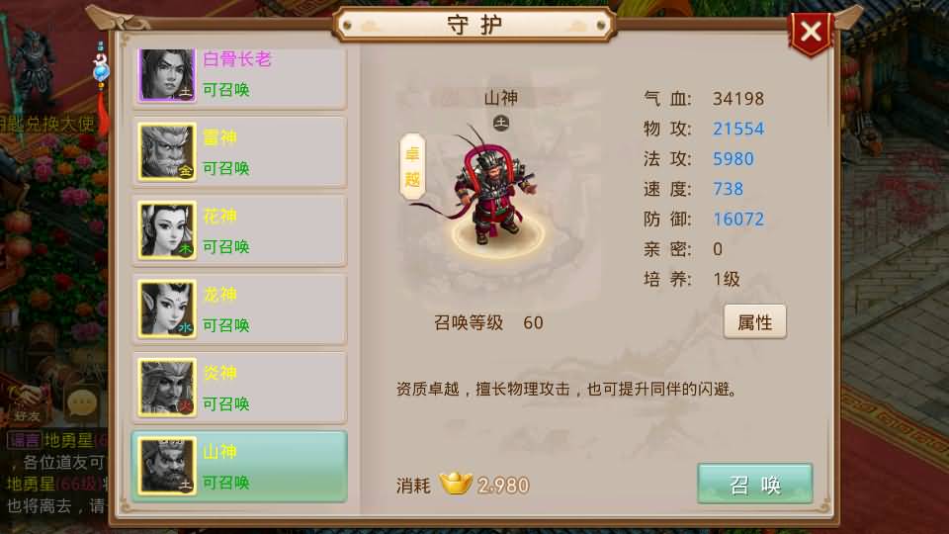The image size is (949, 534).
Task: Select the 龙神 guardian portrait icon
Action: click(x=168, y=309)
